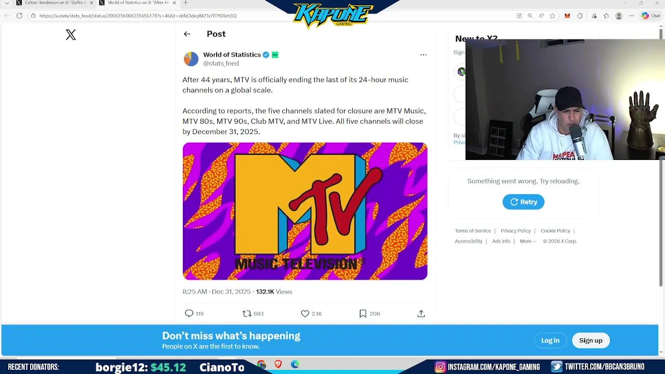
Task: Click the Sign up button
Action: (x=591, y=340)
